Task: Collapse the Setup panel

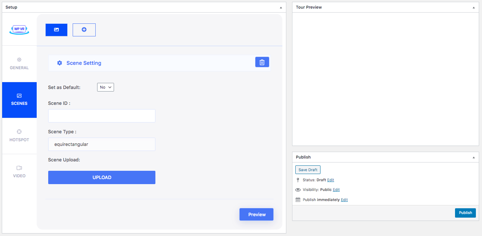Action: point(281,7)
